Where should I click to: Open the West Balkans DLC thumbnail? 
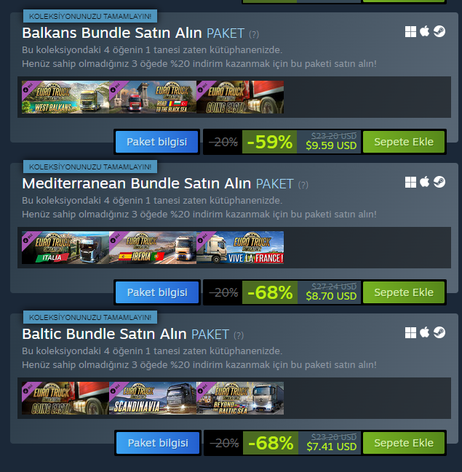click(65, 97)
